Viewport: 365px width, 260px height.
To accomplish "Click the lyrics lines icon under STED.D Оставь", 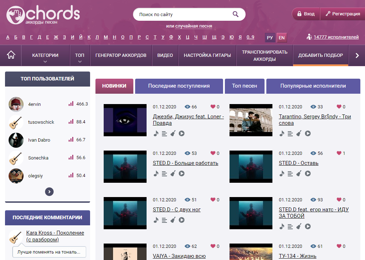I will (x=290, y=173).
